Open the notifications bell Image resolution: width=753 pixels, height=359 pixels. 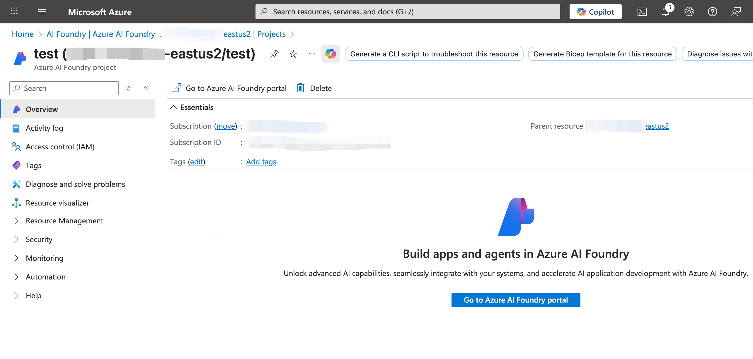665,12
